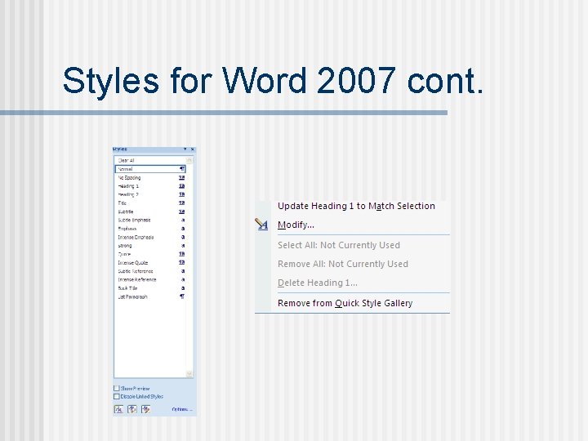Choose Delete Heading 1... menu entry
Screen dimensions: 588x441
[317, 283]
